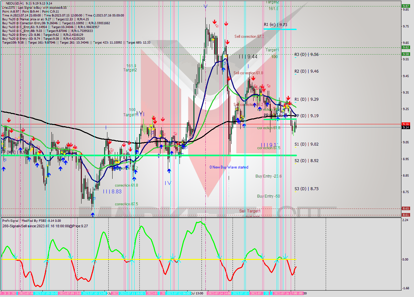Viewport: 414px width, 297px height.
Task: Click the -1.68 indicator scale value
Action: click(405, 288)
